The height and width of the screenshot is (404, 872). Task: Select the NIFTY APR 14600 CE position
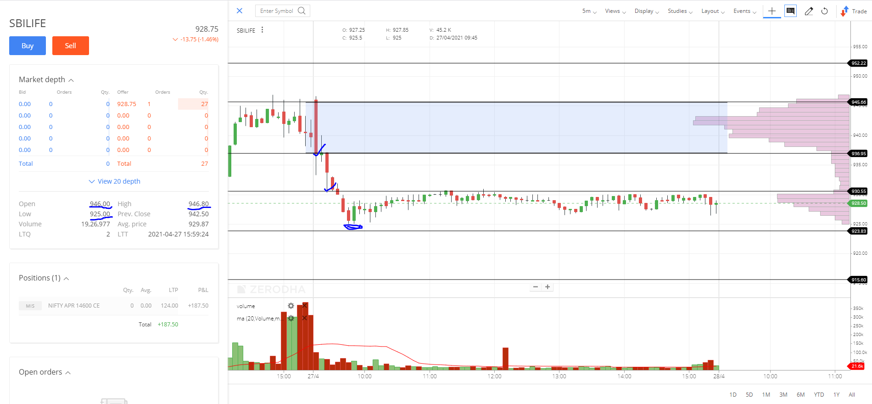tap(74, 305)
